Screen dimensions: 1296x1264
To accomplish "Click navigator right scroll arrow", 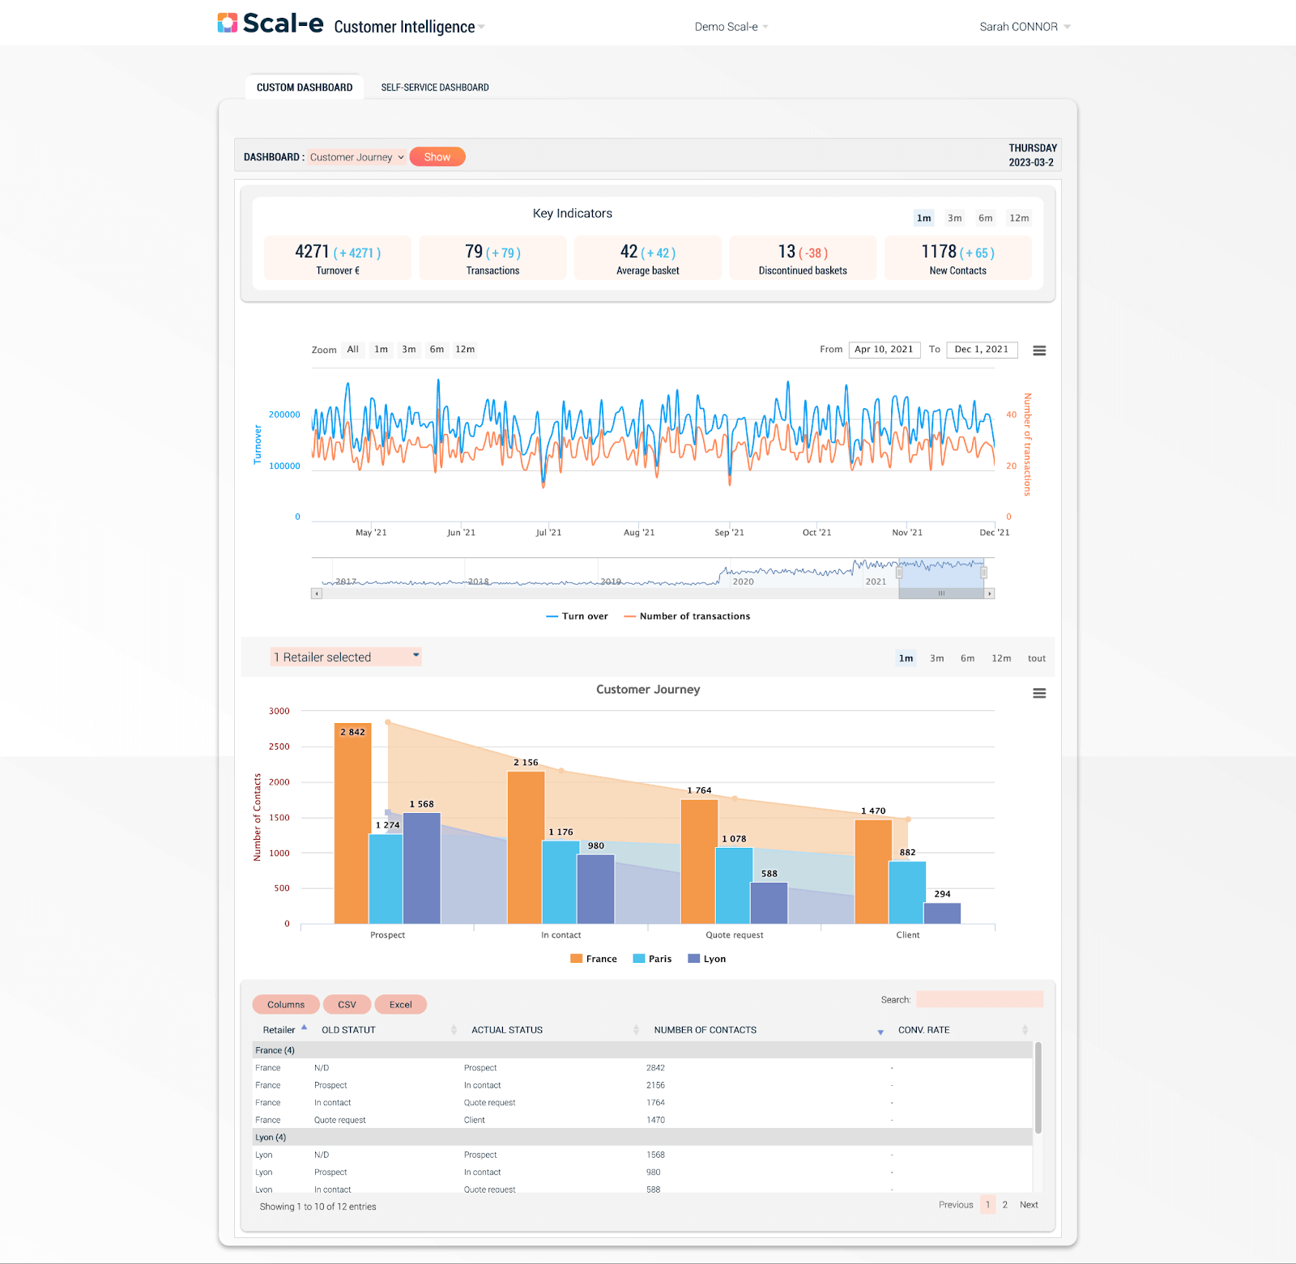I will (989, 594).
